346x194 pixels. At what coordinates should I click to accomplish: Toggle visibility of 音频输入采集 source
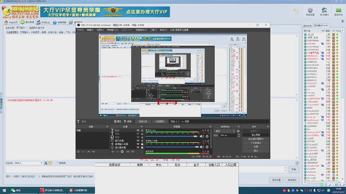138,144
